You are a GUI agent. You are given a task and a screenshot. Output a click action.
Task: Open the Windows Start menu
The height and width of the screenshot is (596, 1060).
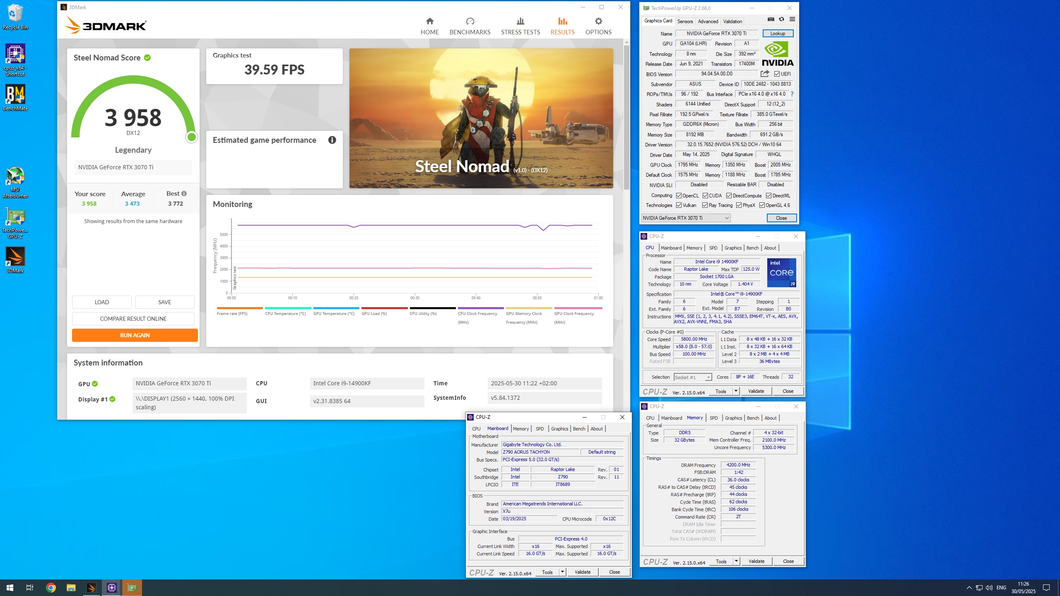click(10, 587)
